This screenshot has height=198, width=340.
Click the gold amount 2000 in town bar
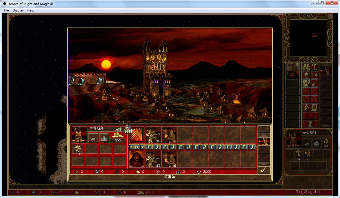point(207,172)
